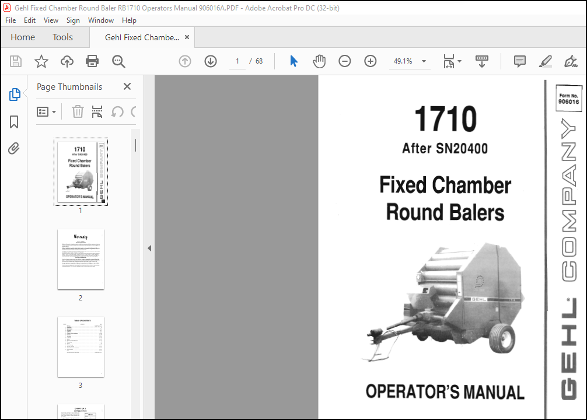The height and width of the screenshot is (420, 587).
Task: Click the 49.1% zoom value field
Action: click(403, 61)
